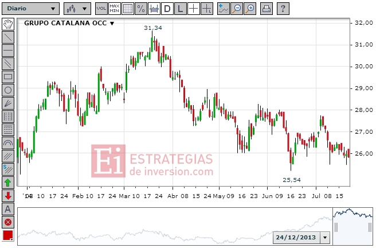The image size is (376, 248).
Task: Select the S speed lines tool
Action: pos(8,169)
